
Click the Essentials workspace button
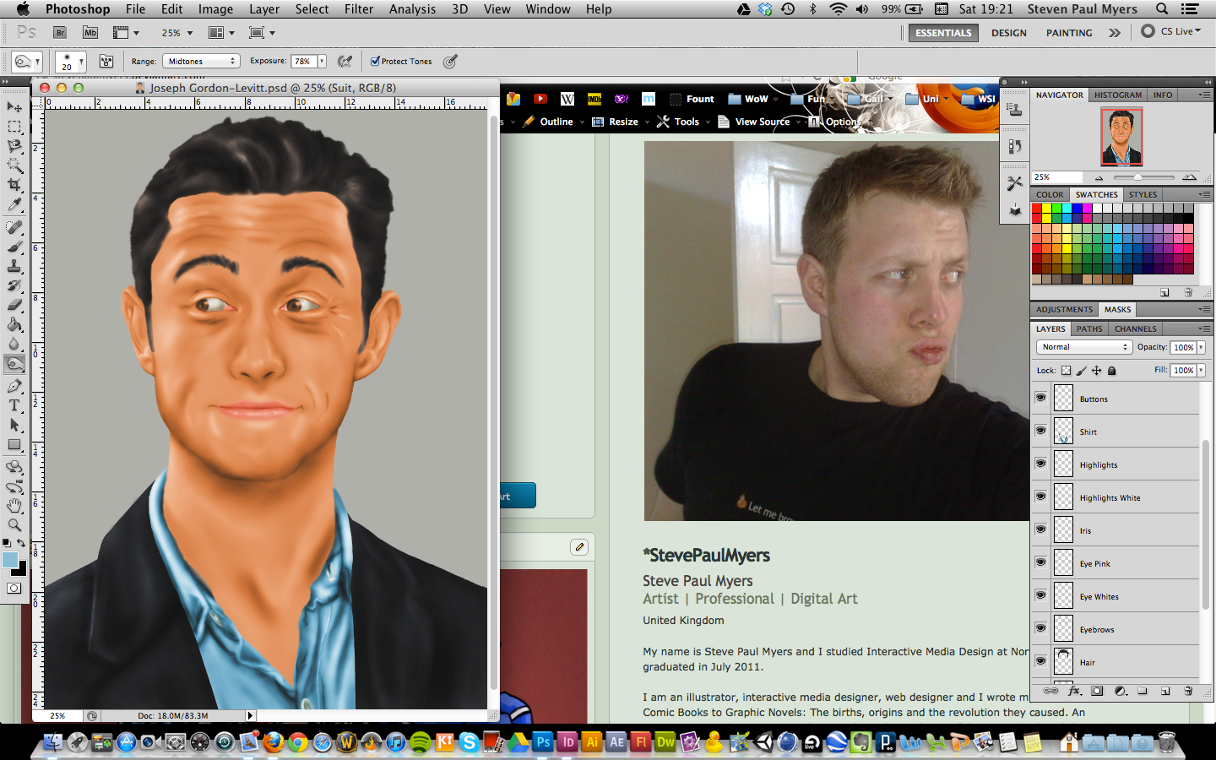point(943,33)
